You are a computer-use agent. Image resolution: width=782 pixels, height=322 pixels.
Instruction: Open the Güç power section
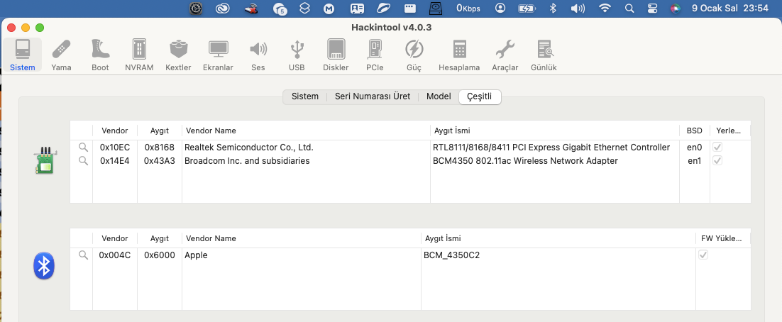[414, 55]
